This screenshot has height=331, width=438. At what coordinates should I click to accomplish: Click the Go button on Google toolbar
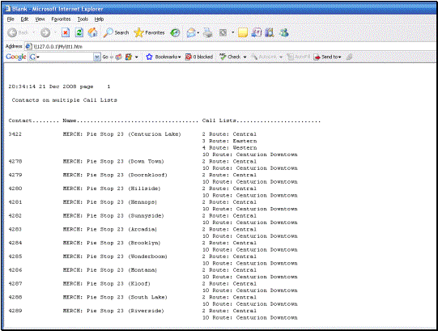105,57
